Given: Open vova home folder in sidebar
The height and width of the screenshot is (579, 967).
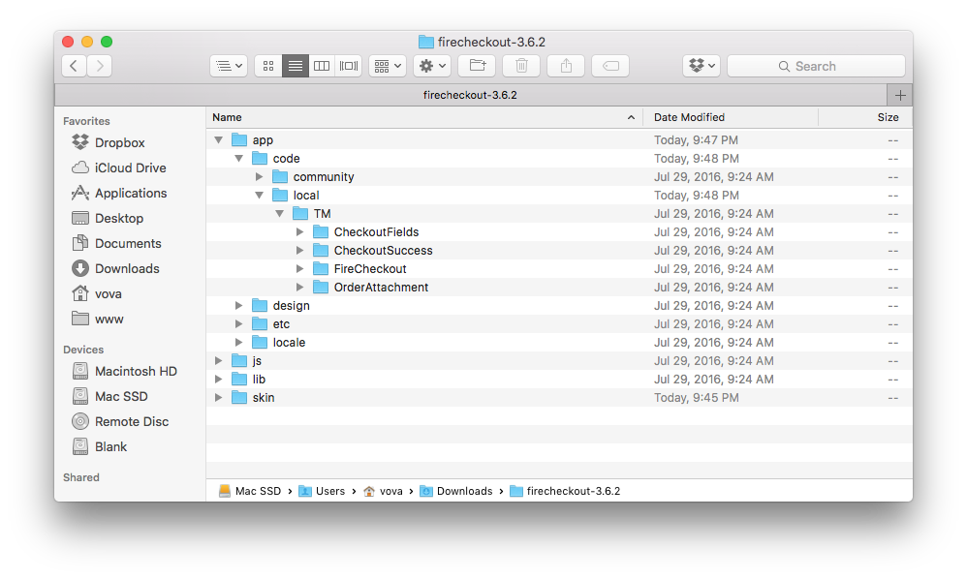Looking at the screenshot, I should click(96, 293).
